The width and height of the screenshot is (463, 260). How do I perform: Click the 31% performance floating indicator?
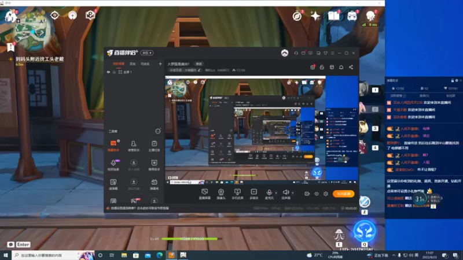tap(420, 199)
